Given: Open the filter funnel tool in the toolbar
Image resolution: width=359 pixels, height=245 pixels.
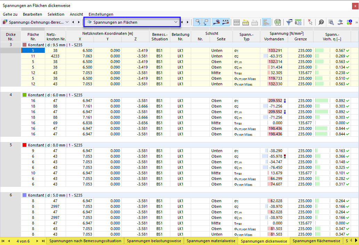Looking at the screenshot, I should click(x=289, y=22).
